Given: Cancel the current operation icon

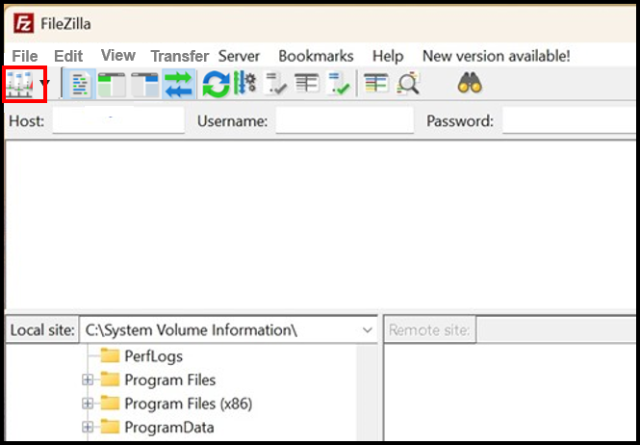Looking at the screenshot, I should point(274,84).
